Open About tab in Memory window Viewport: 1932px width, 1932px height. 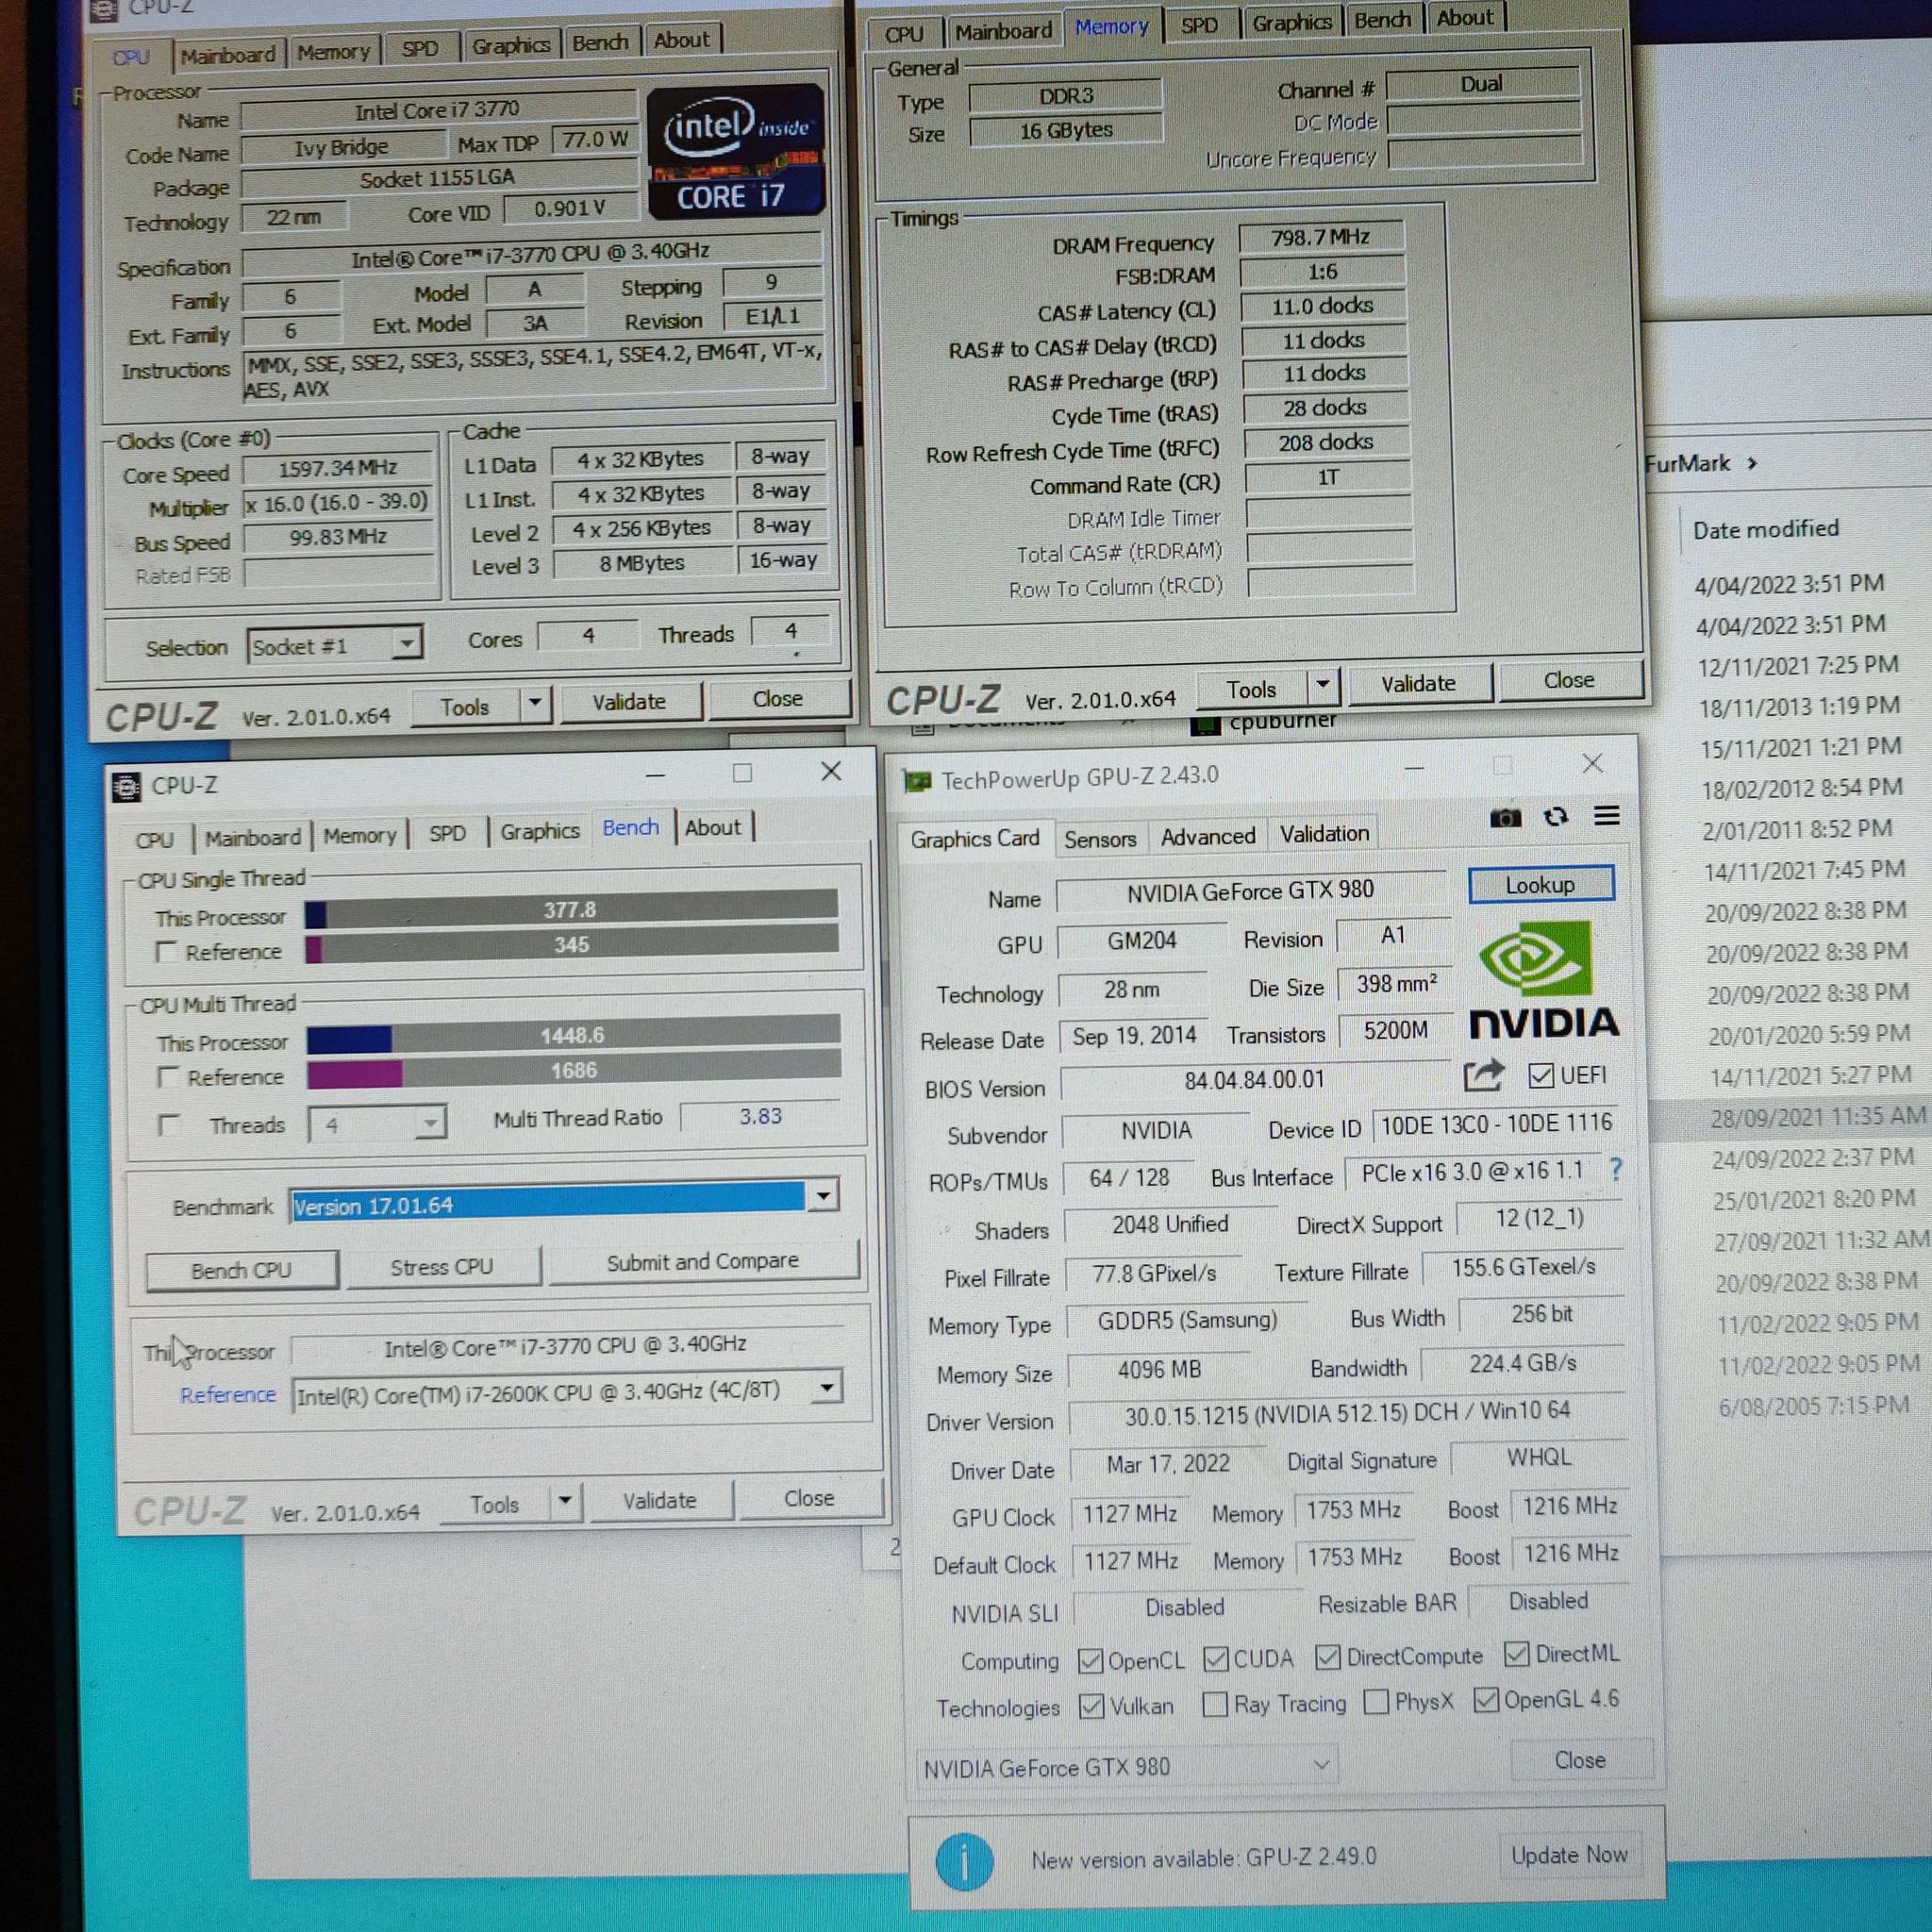(x=1464, y=18)
